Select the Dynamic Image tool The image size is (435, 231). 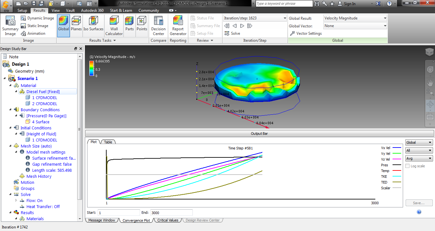point(37,18)
